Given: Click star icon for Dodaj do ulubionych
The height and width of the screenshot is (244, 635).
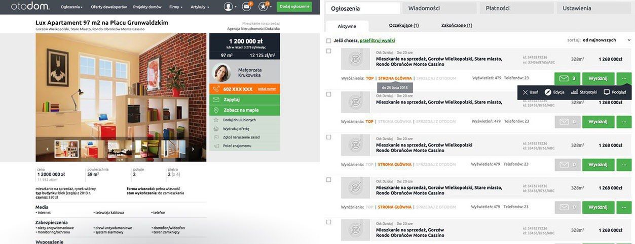Looking at the screenshot, I should coord(216,120).
